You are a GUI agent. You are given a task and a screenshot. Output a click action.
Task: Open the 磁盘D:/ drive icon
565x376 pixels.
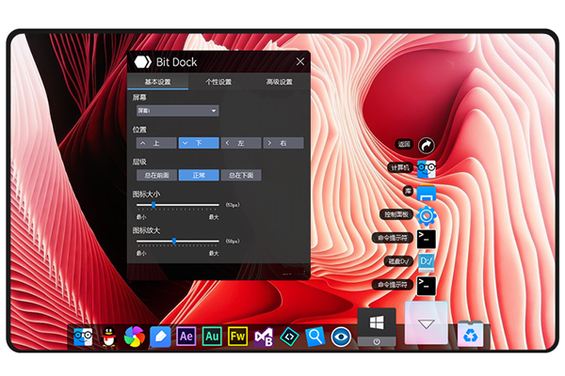tap(427, 260)
